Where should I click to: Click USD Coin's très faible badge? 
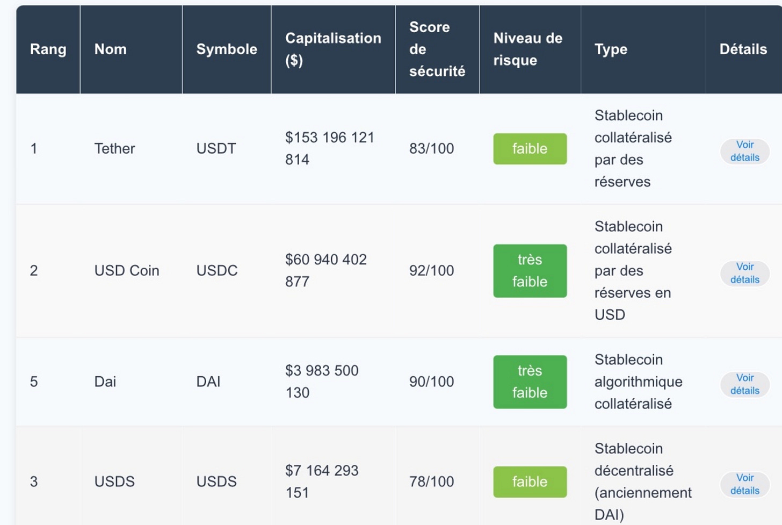click(530, 271)
